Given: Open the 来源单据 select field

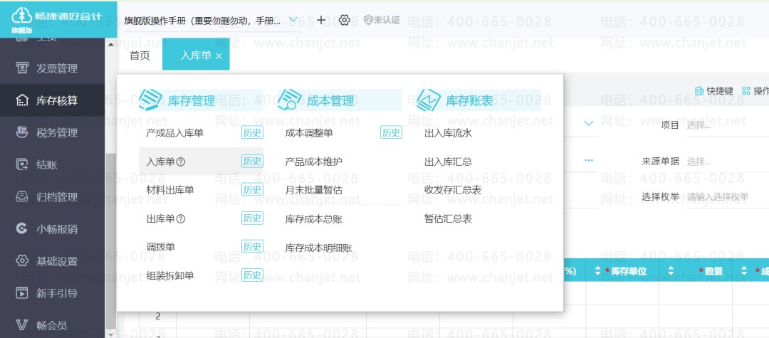Looking at the screenshot, I should click(727, 161).
